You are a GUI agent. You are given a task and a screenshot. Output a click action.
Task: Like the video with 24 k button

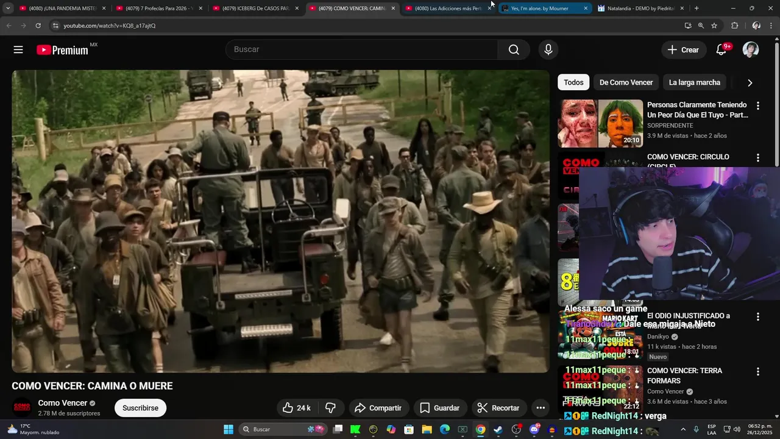click(x=297, y=408)
